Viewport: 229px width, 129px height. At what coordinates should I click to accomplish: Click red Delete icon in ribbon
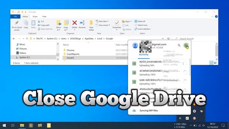74,23
